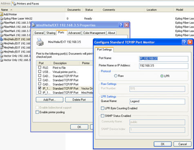Select the Epilog Fiber Laser Win32 printer icon
Image resolution: width=194 pixels, height=150 pixels.
(x=2, y=18)
